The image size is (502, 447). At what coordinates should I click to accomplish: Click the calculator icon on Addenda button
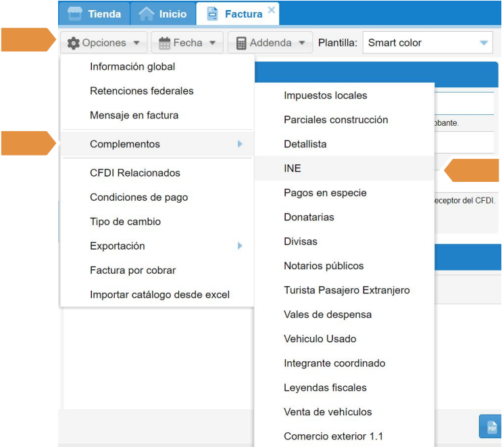[241, 43]
